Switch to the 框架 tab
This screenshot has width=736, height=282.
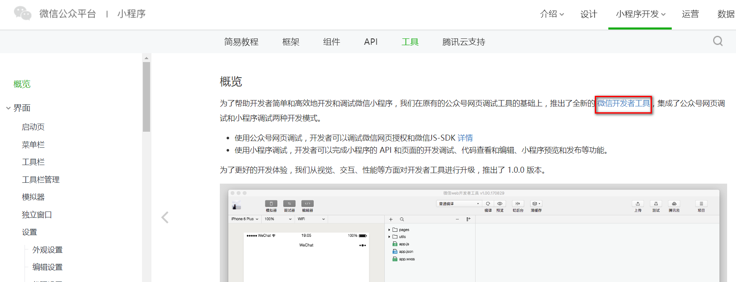291,42
